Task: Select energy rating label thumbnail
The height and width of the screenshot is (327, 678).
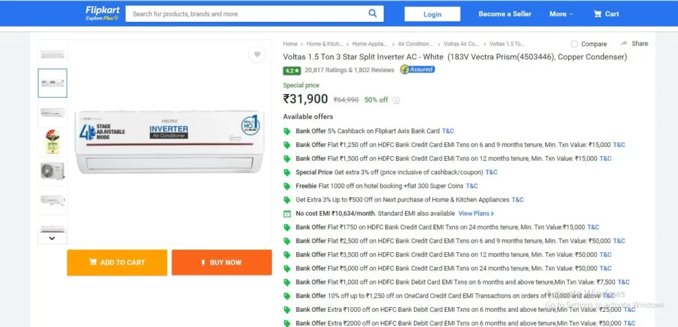Action: point(52,142)
